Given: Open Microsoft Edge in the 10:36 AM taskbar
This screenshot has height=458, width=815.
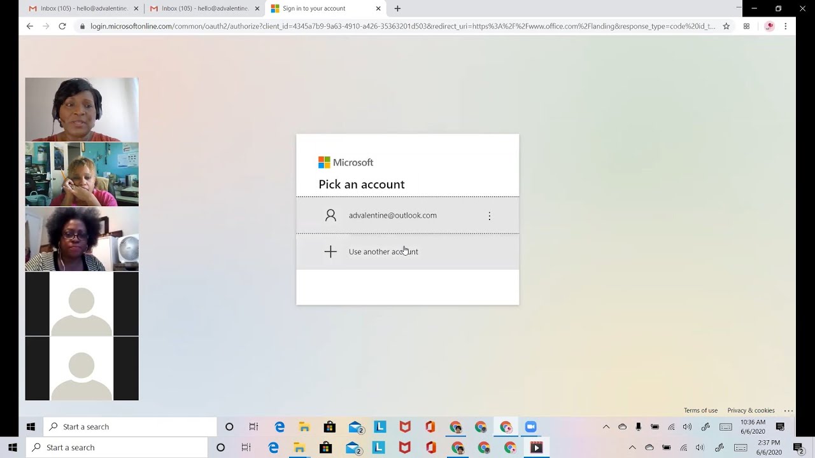Looking at the screenshot, I should point(280,427).
